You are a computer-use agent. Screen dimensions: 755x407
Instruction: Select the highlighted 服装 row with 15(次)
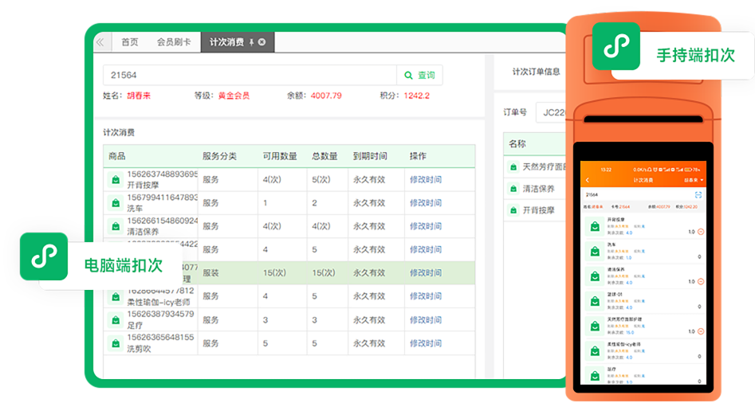289,272
